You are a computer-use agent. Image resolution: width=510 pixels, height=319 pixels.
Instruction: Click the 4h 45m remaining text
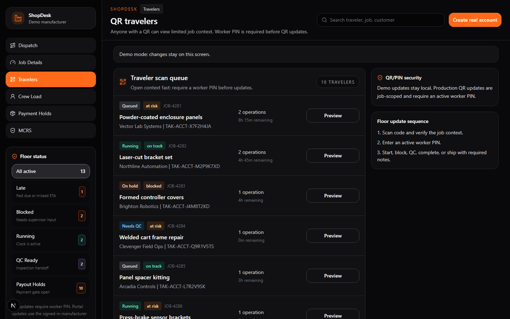tap(255, 160)
